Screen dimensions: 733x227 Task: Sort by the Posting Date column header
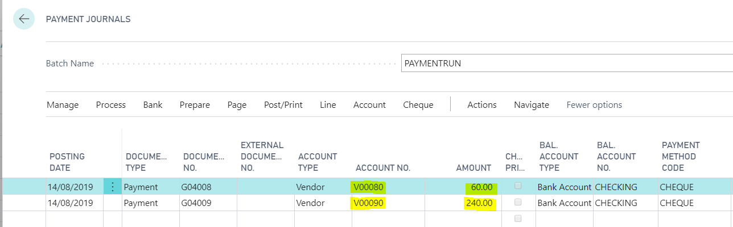pyautogui.click(x=67, y=162)
